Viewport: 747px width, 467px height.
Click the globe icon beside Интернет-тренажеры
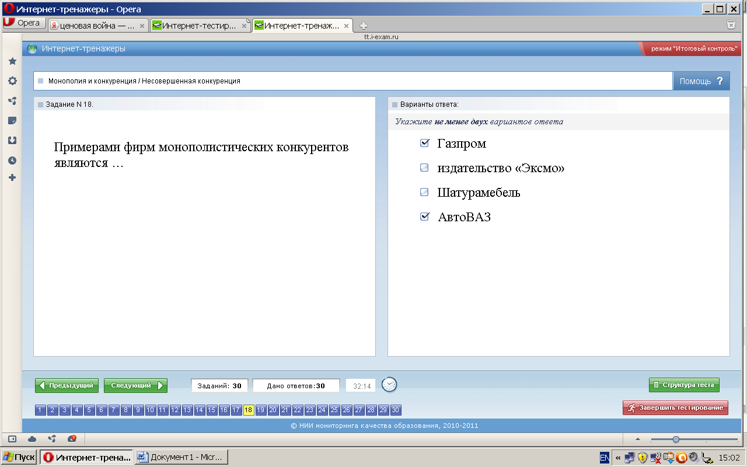pyautogui.click(x=32, y=49)
